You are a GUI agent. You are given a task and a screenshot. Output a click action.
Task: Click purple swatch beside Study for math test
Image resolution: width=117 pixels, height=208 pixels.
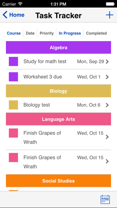tap(13, 62)
